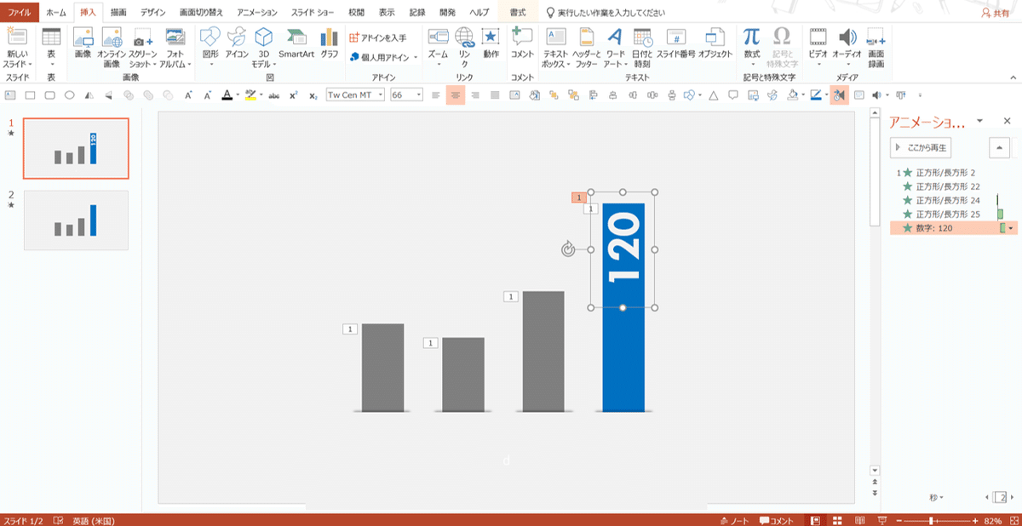Open the ファイル tab
1022x526 pixels.
(x=20, y=13)
